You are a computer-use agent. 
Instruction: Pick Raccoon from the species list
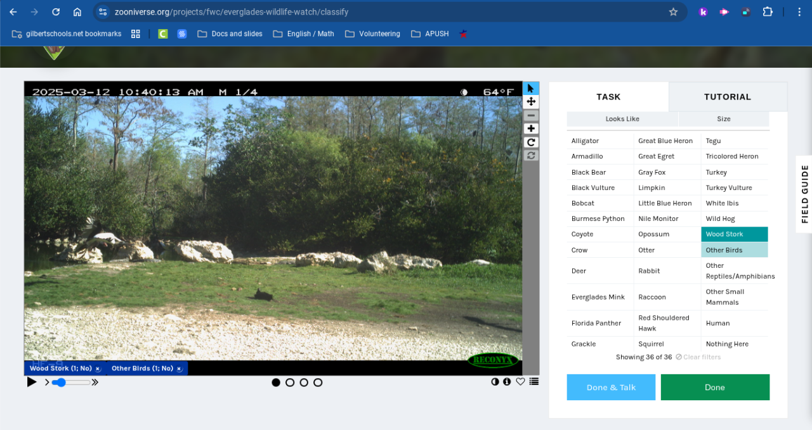click(667, 297)
